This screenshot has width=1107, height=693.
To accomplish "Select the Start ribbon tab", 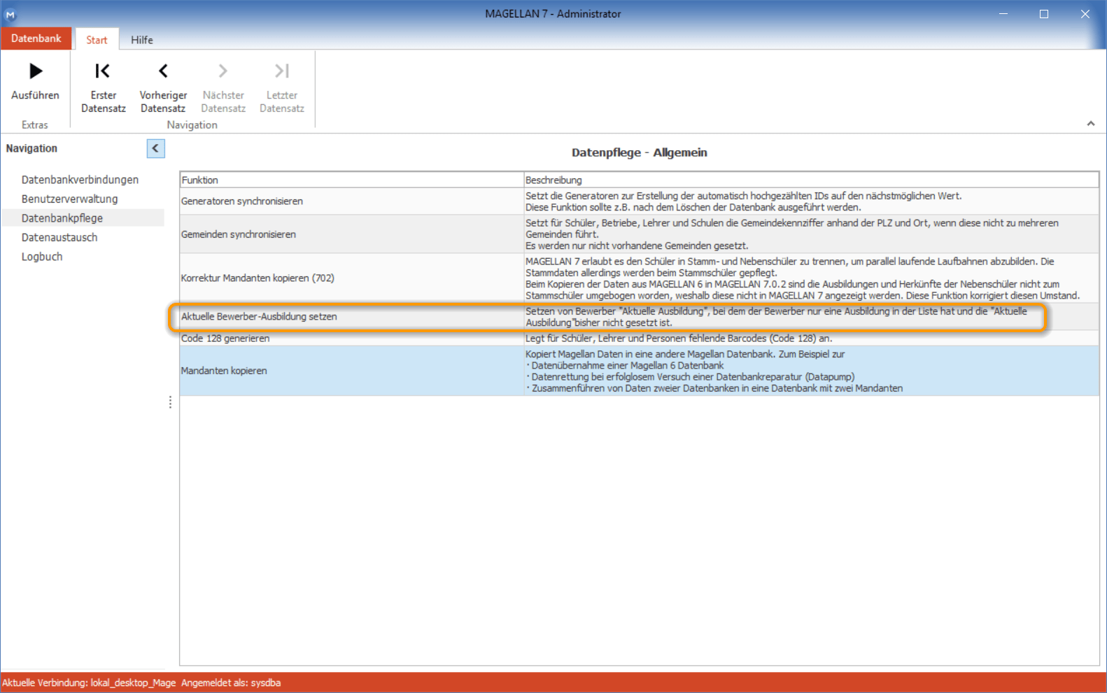I will click(x=97, y=40).
